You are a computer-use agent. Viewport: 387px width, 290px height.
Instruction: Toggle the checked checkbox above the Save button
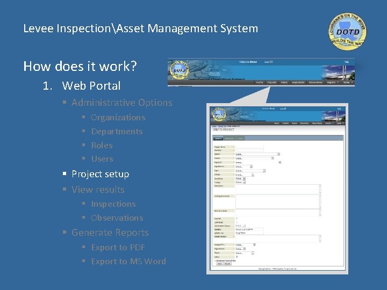[x=236, y=257]
